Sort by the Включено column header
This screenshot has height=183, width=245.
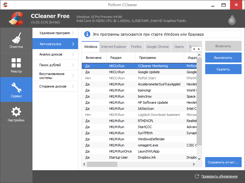point(94,58)
